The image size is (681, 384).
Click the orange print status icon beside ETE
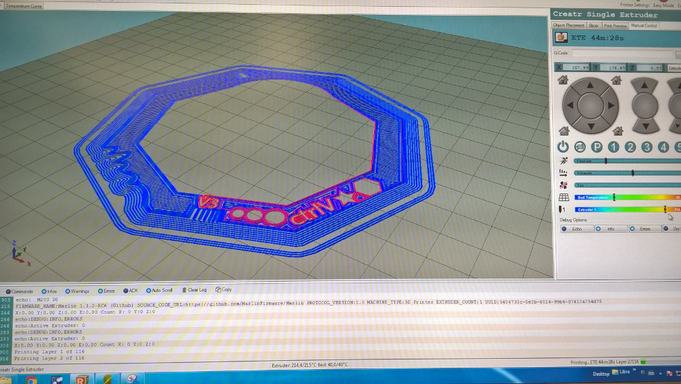click(x=561, y=37)
